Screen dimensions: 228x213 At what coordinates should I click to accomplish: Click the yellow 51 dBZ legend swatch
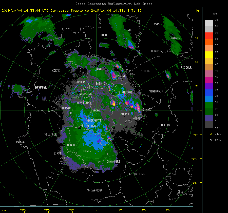[x=209, y=54]
